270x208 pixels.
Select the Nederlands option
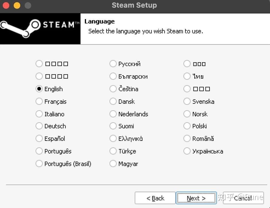pyautogui.click(x=113, y=114)
